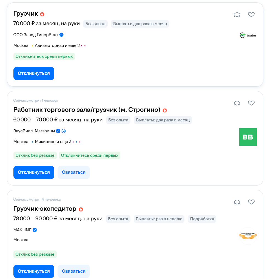Click the green ВВ ВкусВилл logo
The height and width of the screenshot is (279, 279).
248,137
